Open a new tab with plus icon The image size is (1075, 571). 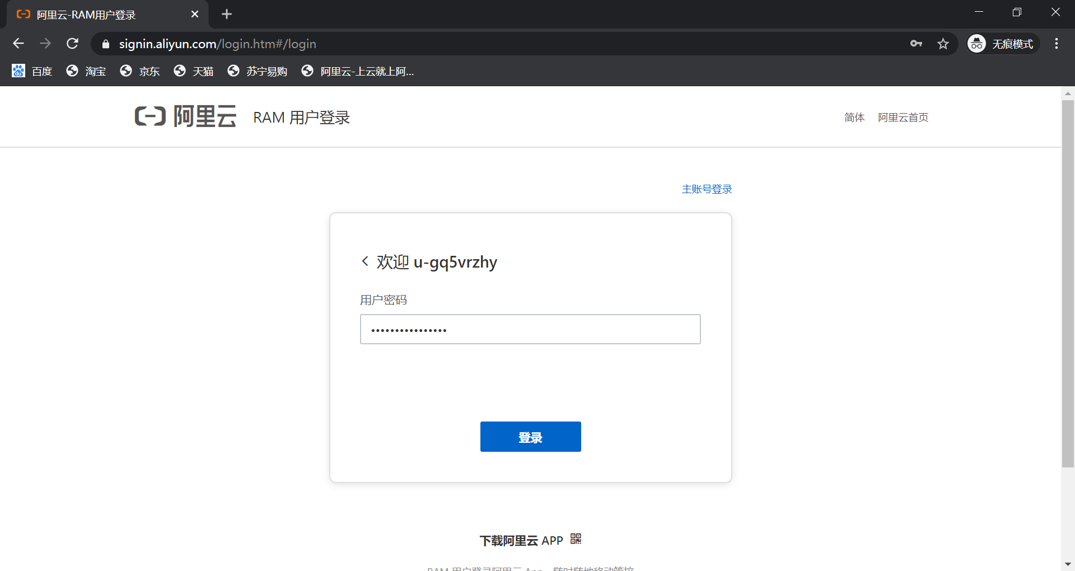(x=227, y=14)
